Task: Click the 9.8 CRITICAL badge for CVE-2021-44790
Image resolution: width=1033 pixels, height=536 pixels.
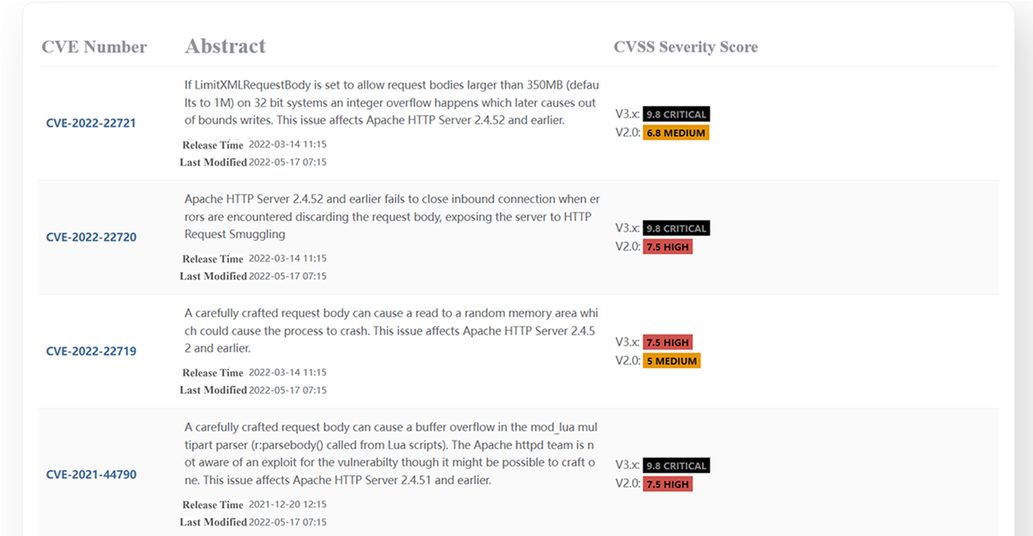Action: tap(676, 466)
